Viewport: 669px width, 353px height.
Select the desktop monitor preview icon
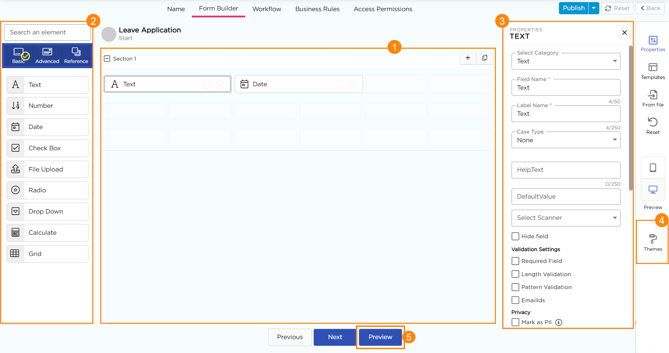coord(653,190)
